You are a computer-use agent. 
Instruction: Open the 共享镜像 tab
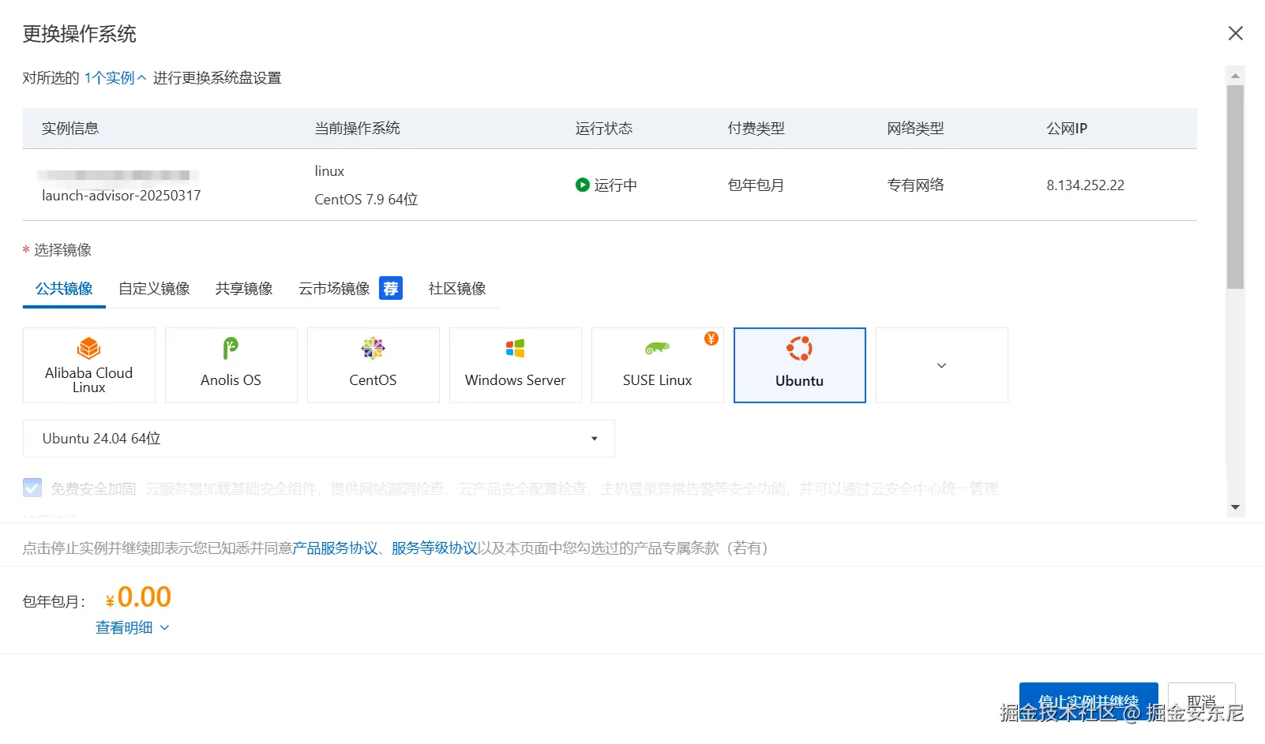tap(244, 289)
